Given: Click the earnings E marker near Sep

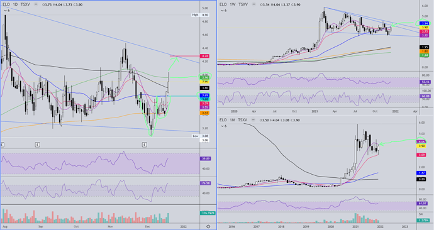Looking at the screenshot, I should pos(37,145).
